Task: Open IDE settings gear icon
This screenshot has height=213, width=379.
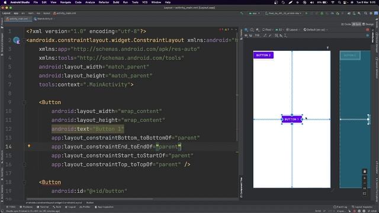Action: click(371, 13)
